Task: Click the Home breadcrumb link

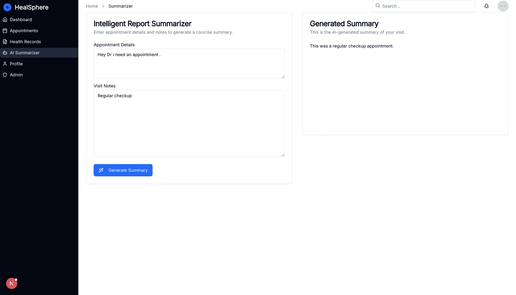Action: click(x=92, y=6)
